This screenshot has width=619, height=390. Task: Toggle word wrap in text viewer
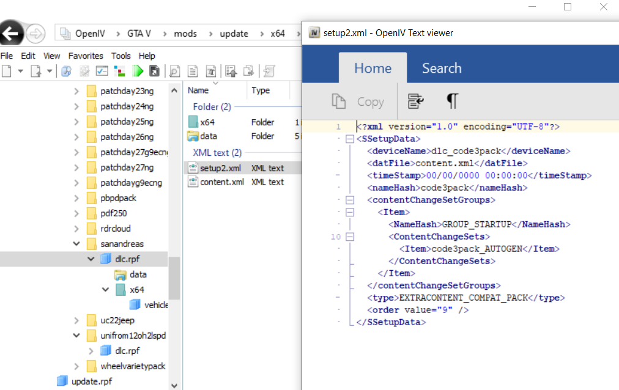pyautogui.click(x=417, y=101)
